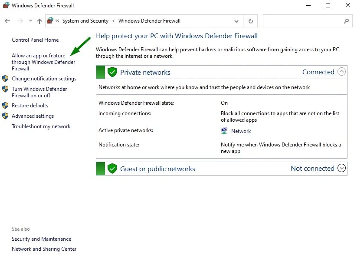The image size is (354, 259).
Task: Collapse the Private networks section chevron
Action: pos(341,72)
